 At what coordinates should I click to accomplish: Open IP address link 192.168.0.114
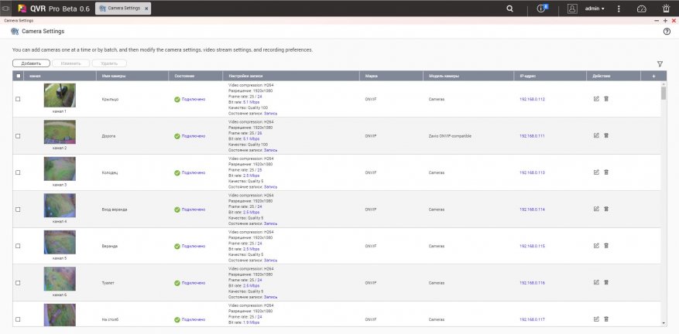[x=532, y=210]
